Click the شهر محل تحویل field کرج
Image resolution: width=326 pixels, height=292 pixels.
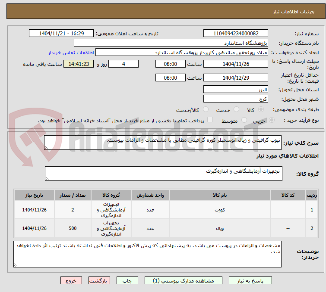point(236,99)
